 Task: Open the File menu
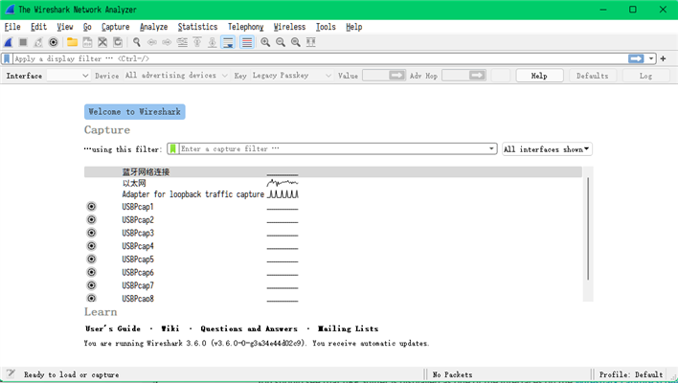[x=12, y=27]
